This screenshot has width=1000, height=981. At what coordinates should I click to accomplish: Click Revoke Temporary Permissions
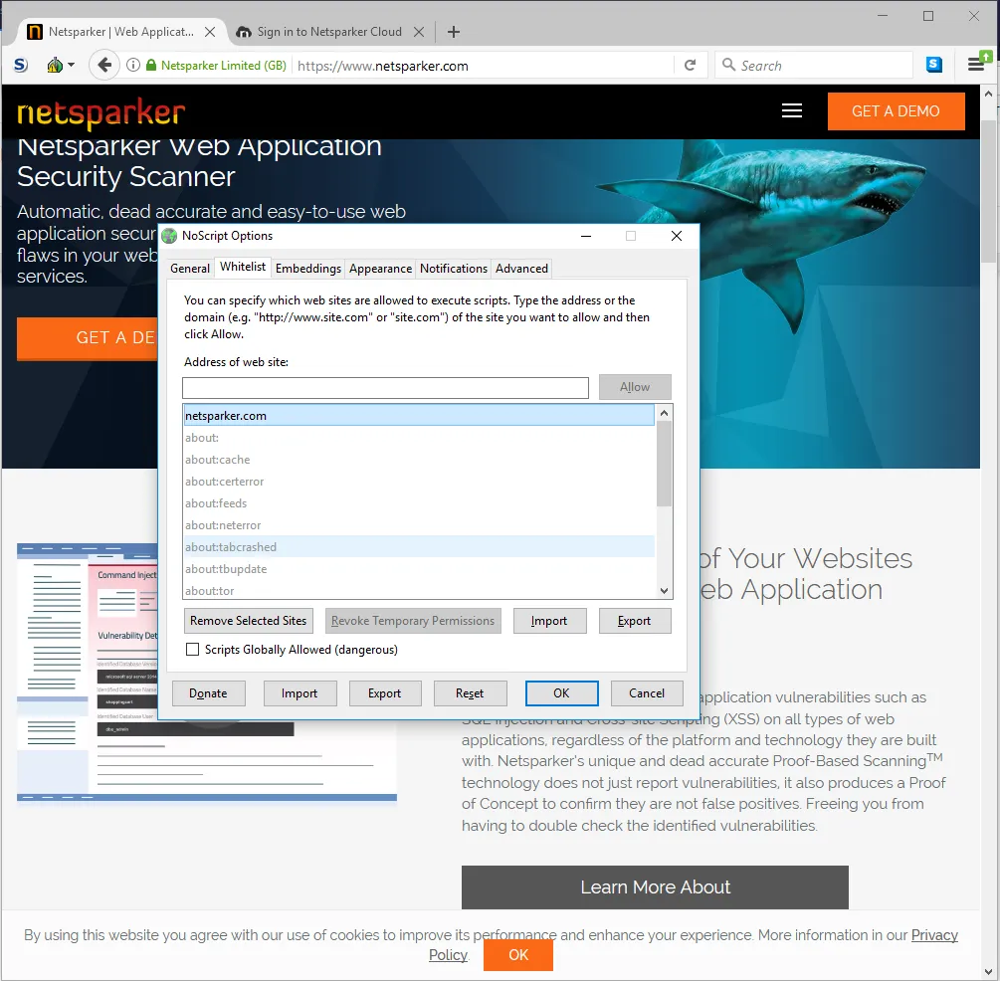(x=413, y=621)
